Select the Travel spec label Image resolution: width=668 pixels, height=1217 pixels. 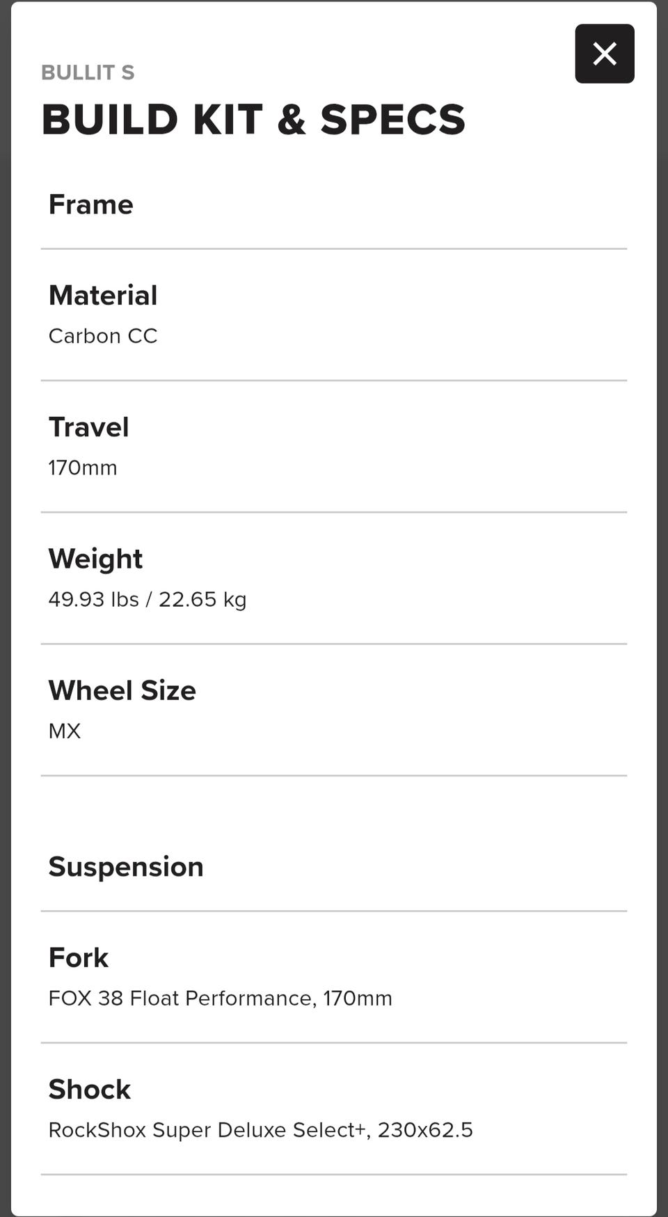coord(88,427)
